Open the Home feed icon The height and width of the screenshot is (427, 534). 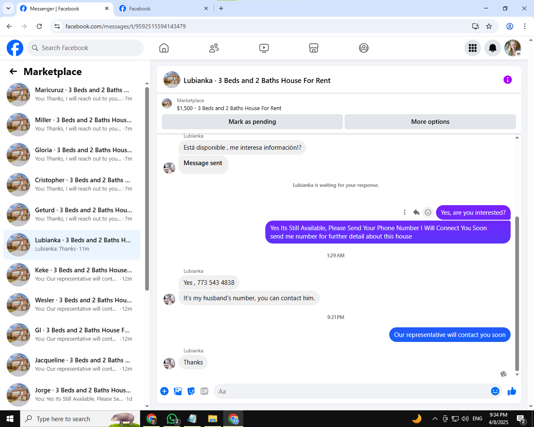(164, 48)
